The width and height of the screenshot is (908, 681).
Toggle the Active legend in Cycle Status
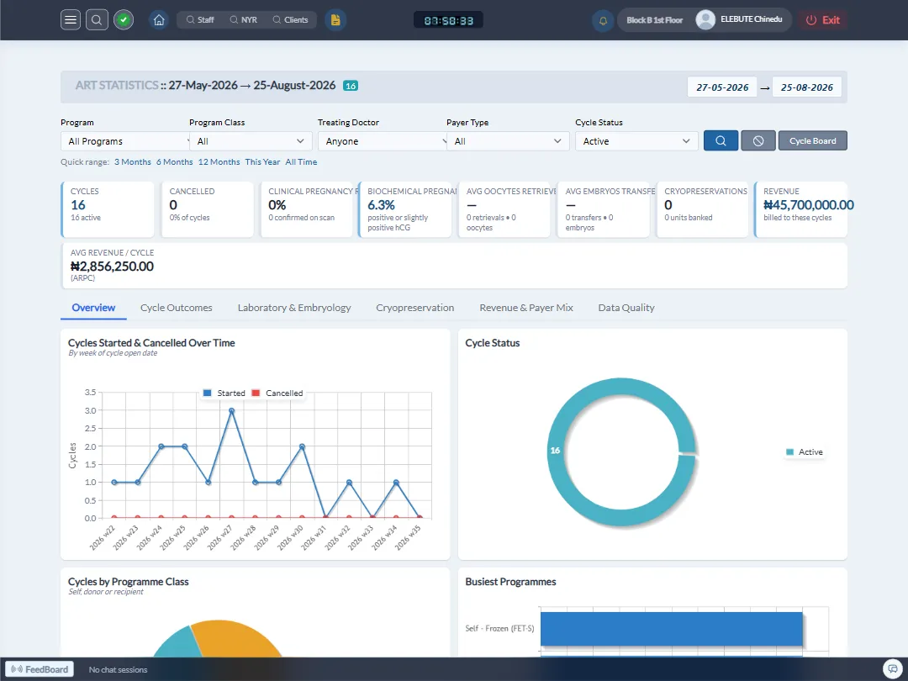click(x=805, y=452)
